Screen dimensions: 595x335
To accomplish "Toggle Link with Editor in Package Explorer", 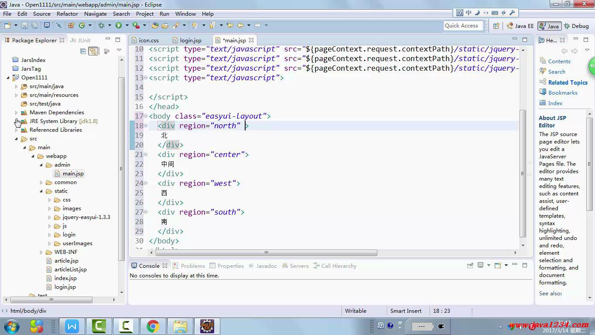I will pos(93,51).
